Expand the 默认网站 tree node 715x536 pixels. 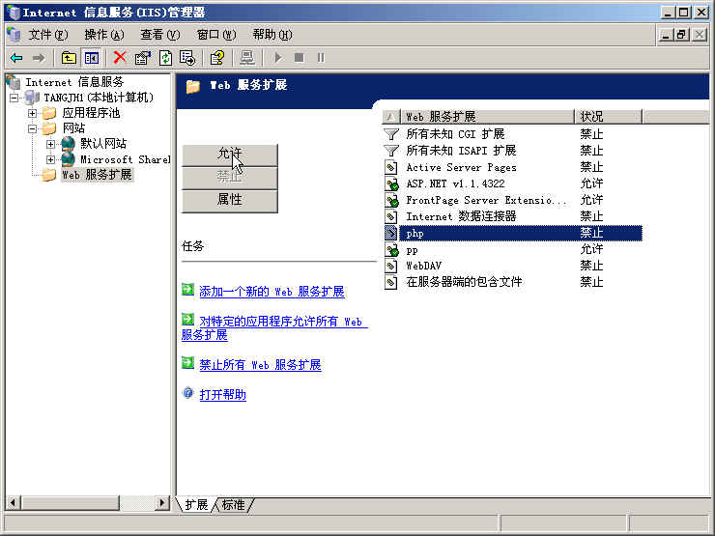(x=50, y=144)
